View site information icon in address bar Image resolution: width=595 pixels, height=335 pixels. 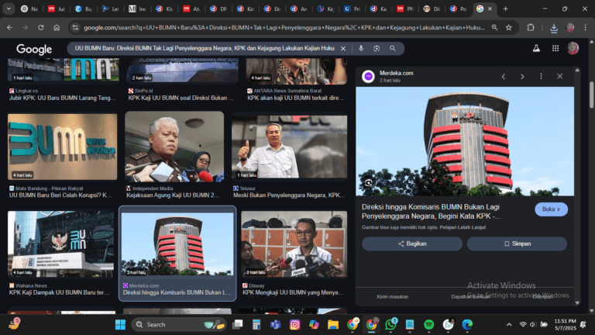pyautogui.click(x=75, y=27)
